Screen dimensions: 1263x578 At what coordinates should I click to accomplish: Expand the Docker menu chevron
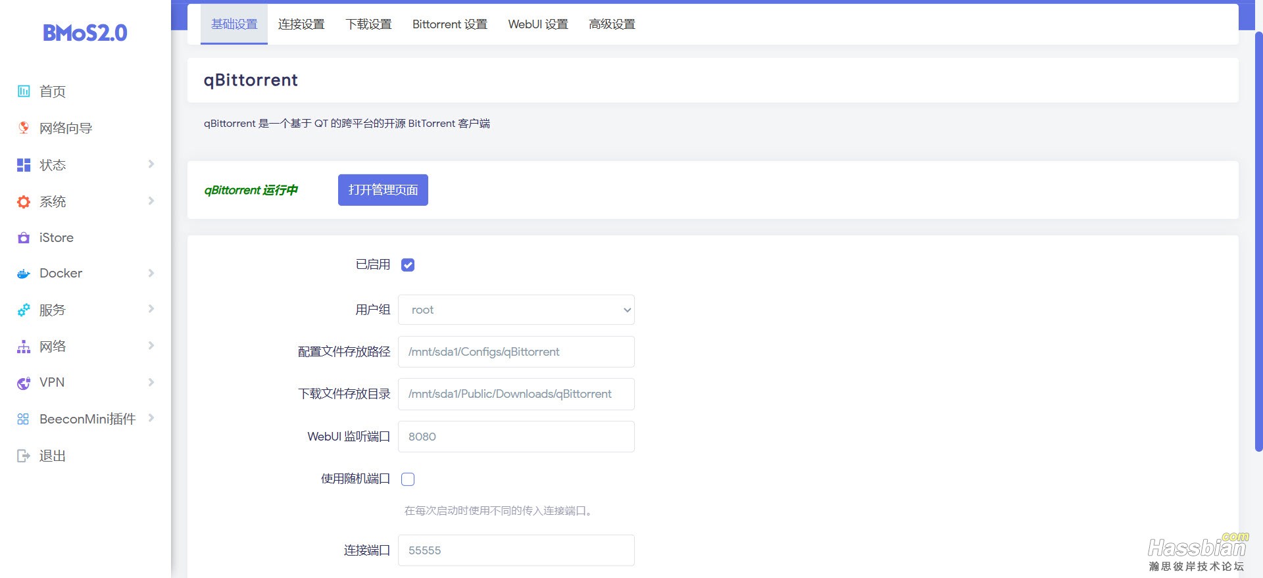coord(151,273)
